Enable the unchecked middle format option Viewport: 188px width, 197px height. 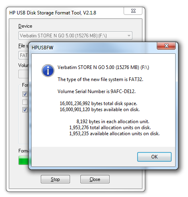[25, 102]
